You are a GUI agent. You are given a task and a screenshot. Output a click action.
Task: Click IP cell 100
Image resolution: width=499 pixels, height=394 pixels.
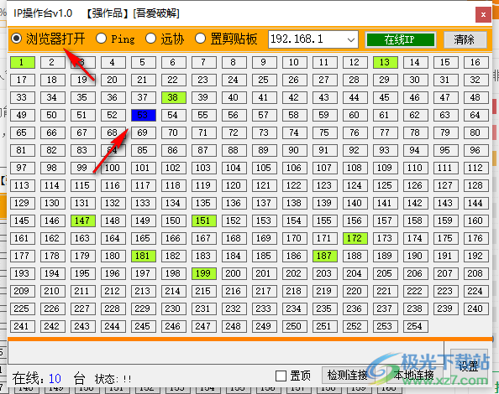pyautogui.click(x=113, y=168)
